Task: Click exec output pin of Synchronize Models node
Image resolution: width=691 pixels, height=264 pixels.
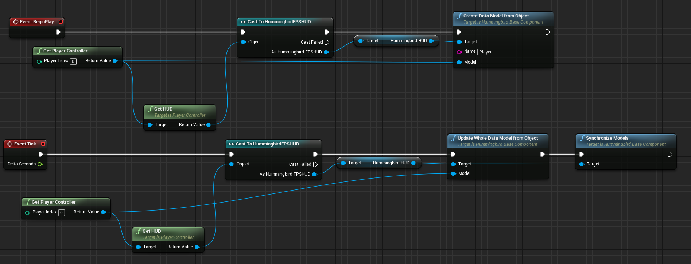Action: pyautogui.click(x=670, y=154)
